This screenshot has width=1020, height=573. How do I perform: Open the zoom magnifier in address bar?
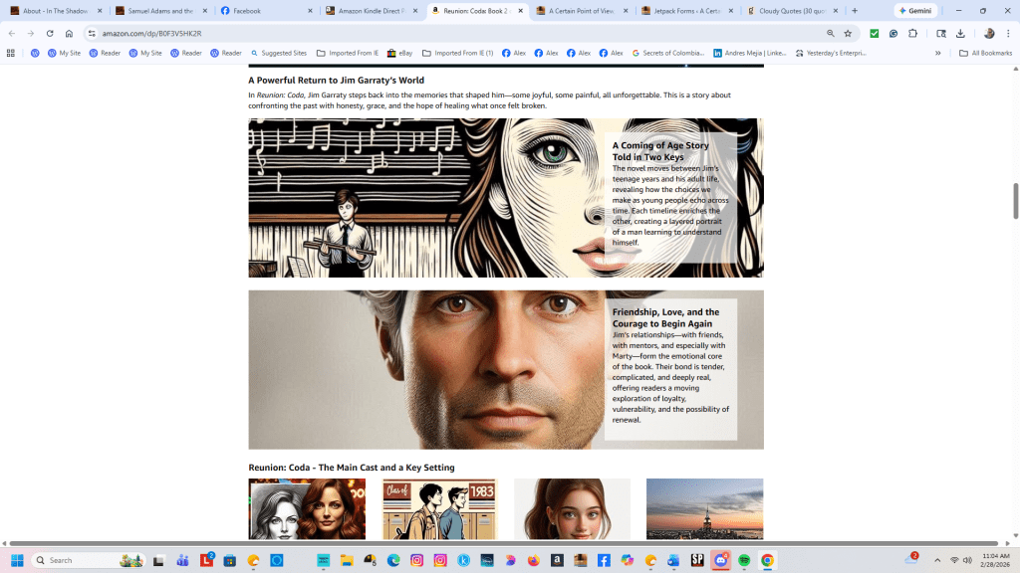pos(830,33)
